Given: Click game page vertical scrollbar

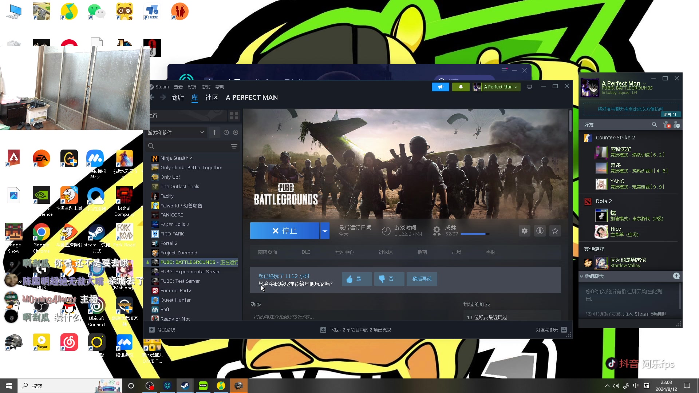Looking at the screenshot, I should (570, 121).
